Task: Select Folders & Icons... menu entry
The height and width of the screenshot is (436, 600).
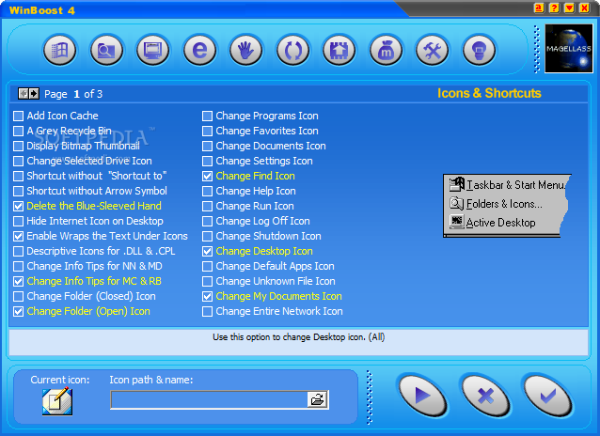Action: point(496,204)
